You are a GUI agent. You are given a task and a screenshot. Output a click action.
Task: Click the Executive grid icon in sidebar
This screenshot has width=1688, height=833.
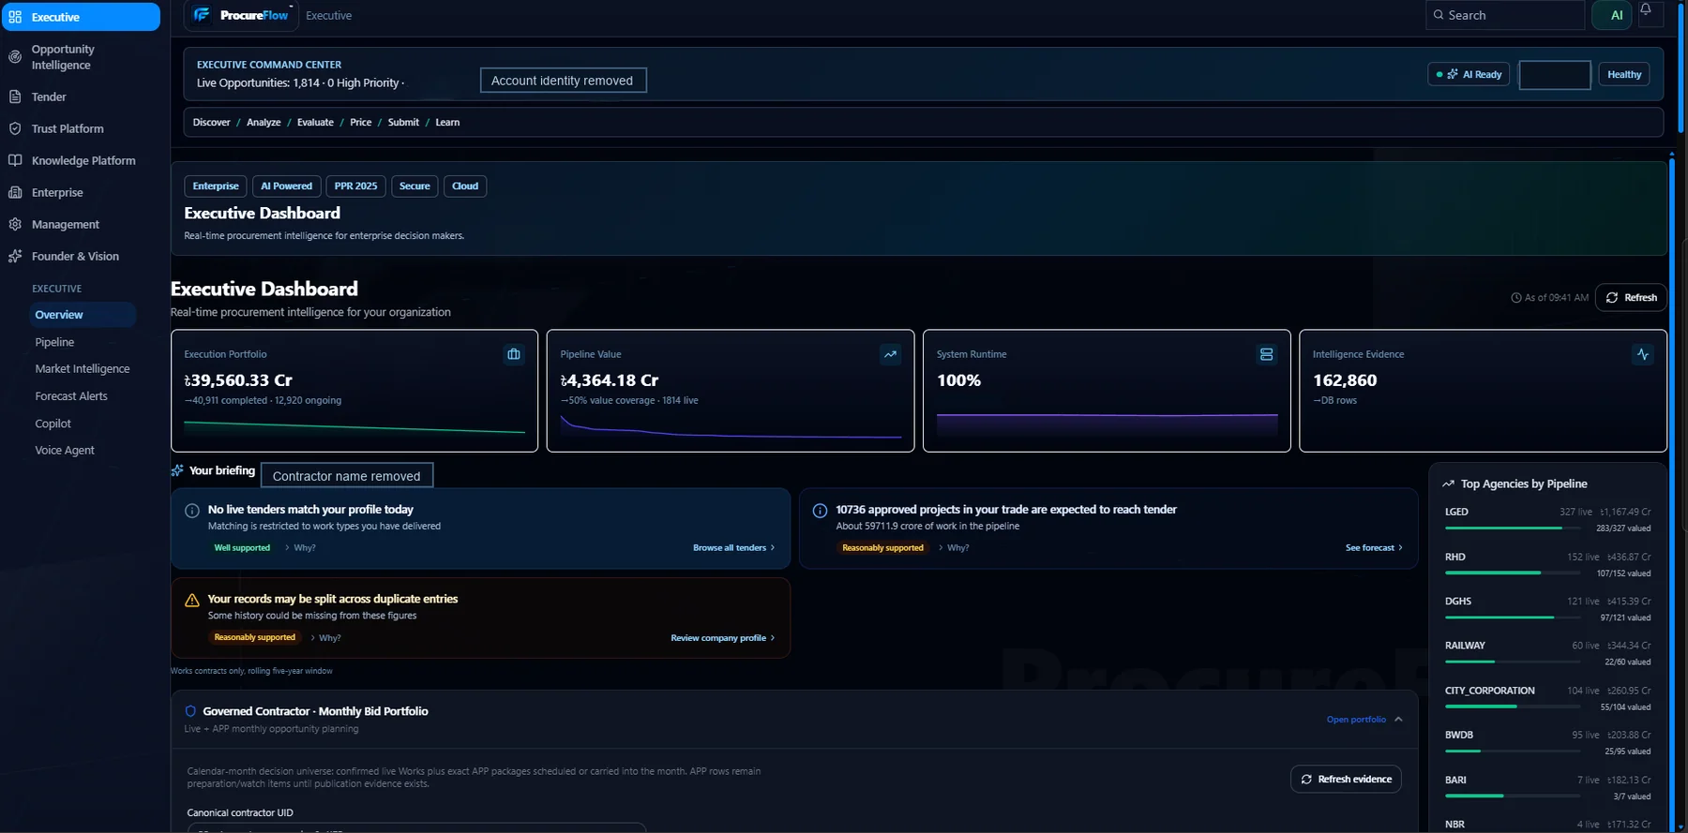pos(15,17)
